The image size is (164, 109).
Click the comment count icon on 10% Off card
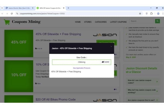115,89
